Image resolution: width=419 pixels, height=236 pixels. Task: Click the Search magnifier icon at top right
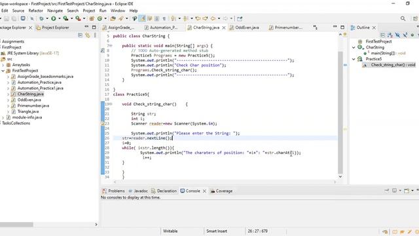403,18
